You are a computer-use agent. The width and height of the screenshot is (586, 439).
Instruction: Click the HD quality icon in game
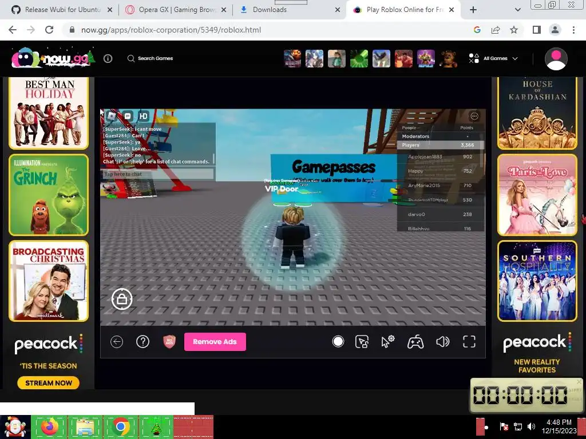tap(144, 116)
